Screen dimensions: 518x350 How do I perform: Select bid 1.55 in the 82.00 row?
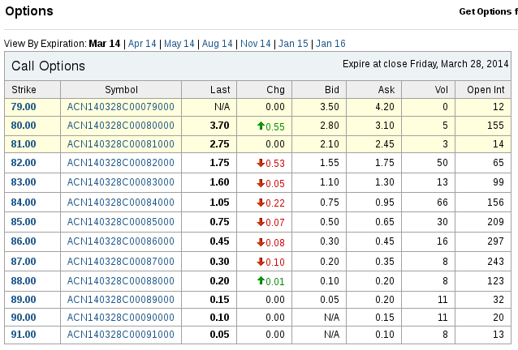coord(330,163)
